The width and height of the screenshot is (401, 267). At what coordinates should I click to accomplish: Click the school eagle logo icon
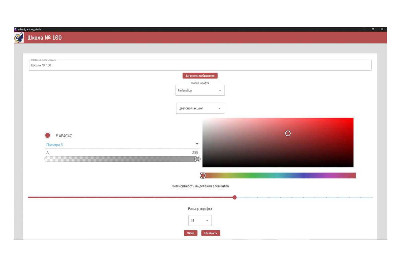coord(18,37)
